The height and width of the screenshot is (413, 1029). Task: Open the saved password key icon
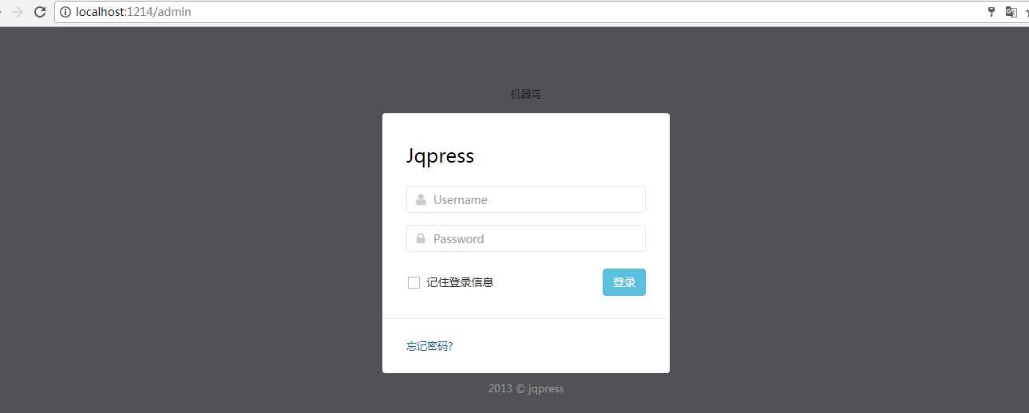tap(991, 12)
